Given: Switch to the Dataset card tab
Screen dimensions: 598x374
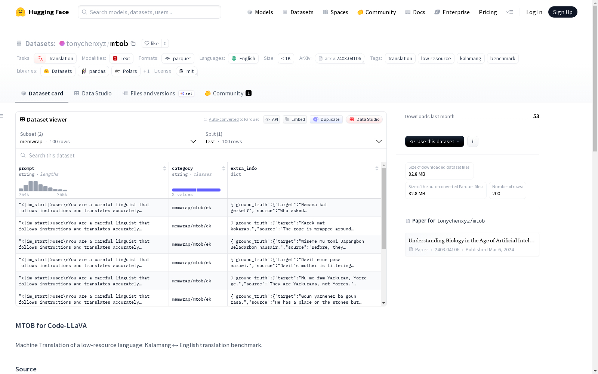Looking at the screenshot, I should [42, 93].
